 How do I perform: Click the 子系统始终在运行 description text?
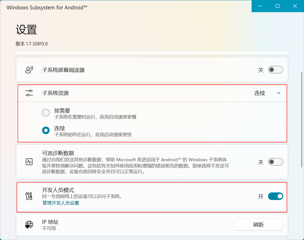tap(93, 135)
